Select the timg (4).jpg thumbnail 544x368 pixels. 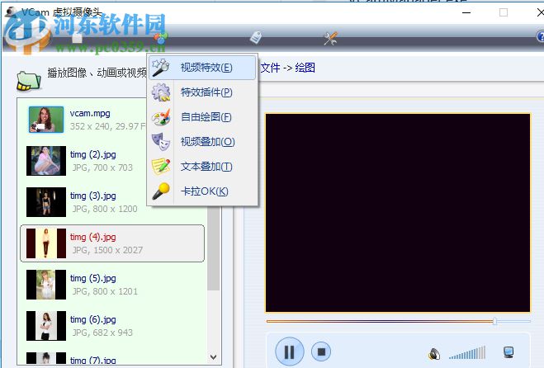pos(46,243)
